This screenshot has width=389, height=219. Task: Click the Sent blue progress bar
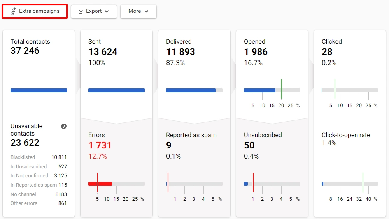[x=116, y=90]
